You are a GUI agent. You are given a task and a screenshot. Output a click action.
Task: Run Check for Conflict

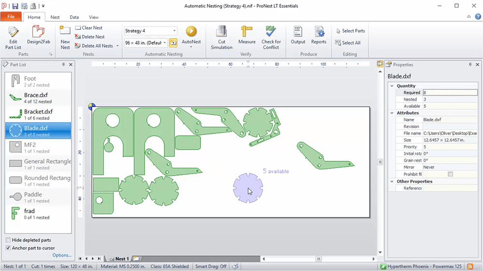point(271,37)
